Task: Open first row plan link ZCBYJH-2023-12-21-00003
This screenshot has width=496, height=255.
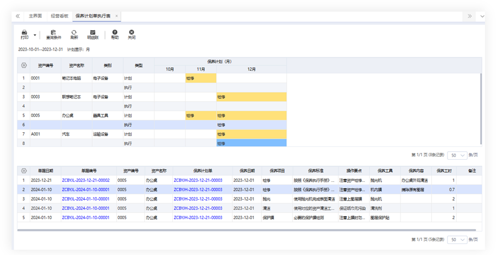Action: tap(198, 180)
